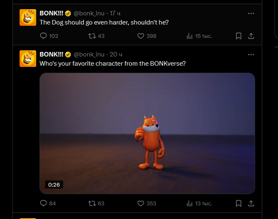
Task: View analytics of the 17-hour-old post
Action: 190,36
